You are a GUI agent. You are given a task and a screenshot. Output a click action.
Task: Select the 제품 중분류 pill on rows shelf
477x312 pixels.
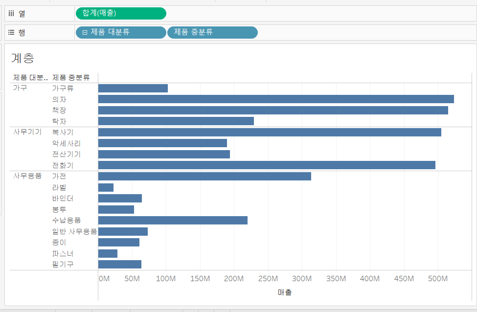pyautogui.click(x=212, y=33)
